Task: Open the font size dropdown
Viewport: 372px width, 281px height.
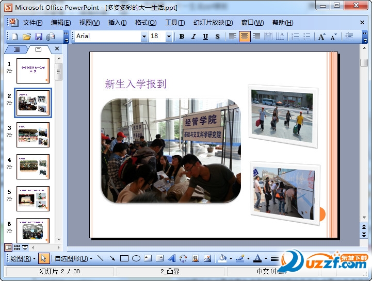Action: click(169, 37)
